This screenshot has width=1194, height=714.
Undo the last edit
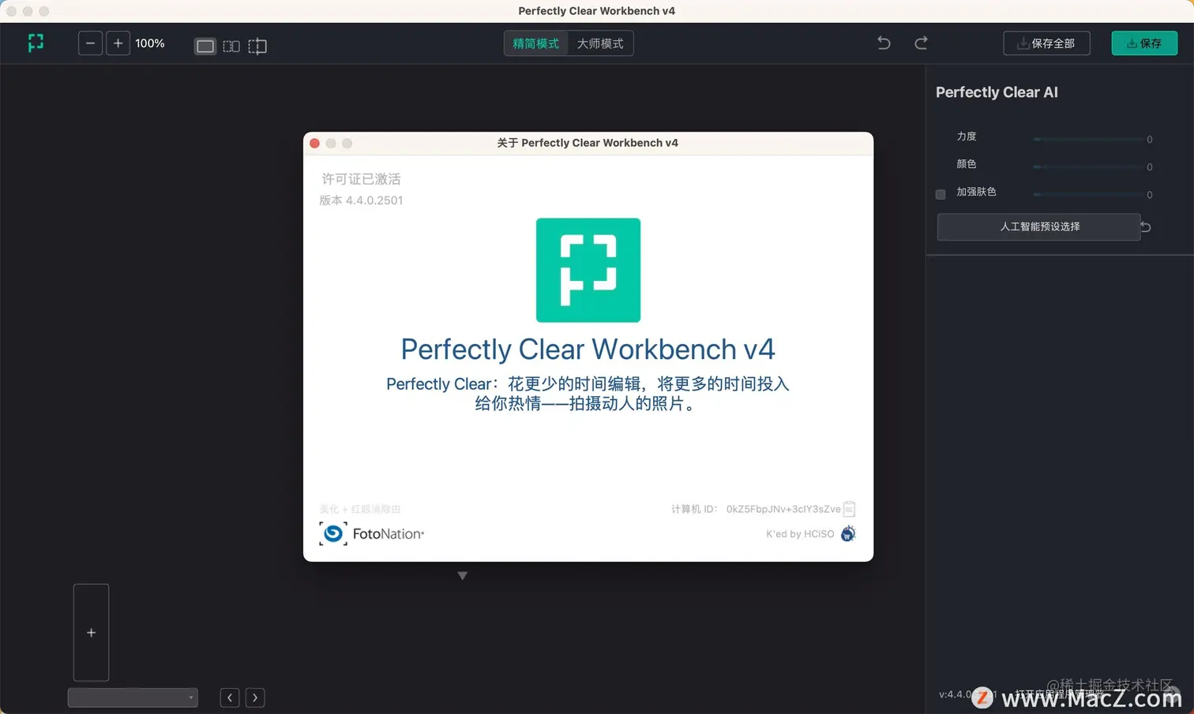(x=884, y=43)
